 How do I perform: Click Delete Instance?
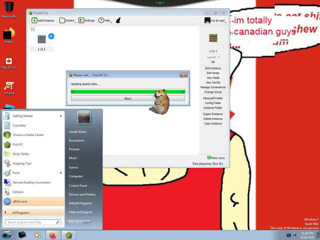(x=213, y=119)
